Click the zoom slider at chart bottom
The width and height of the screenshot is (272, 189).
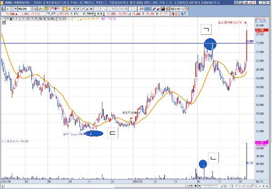(x=210, y=186)
